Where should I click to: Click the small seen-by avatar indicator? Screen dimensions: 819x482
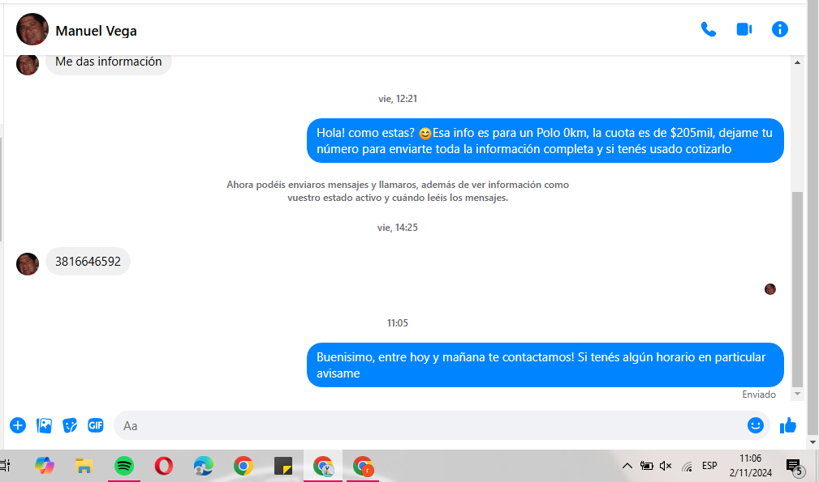(770, 289)
